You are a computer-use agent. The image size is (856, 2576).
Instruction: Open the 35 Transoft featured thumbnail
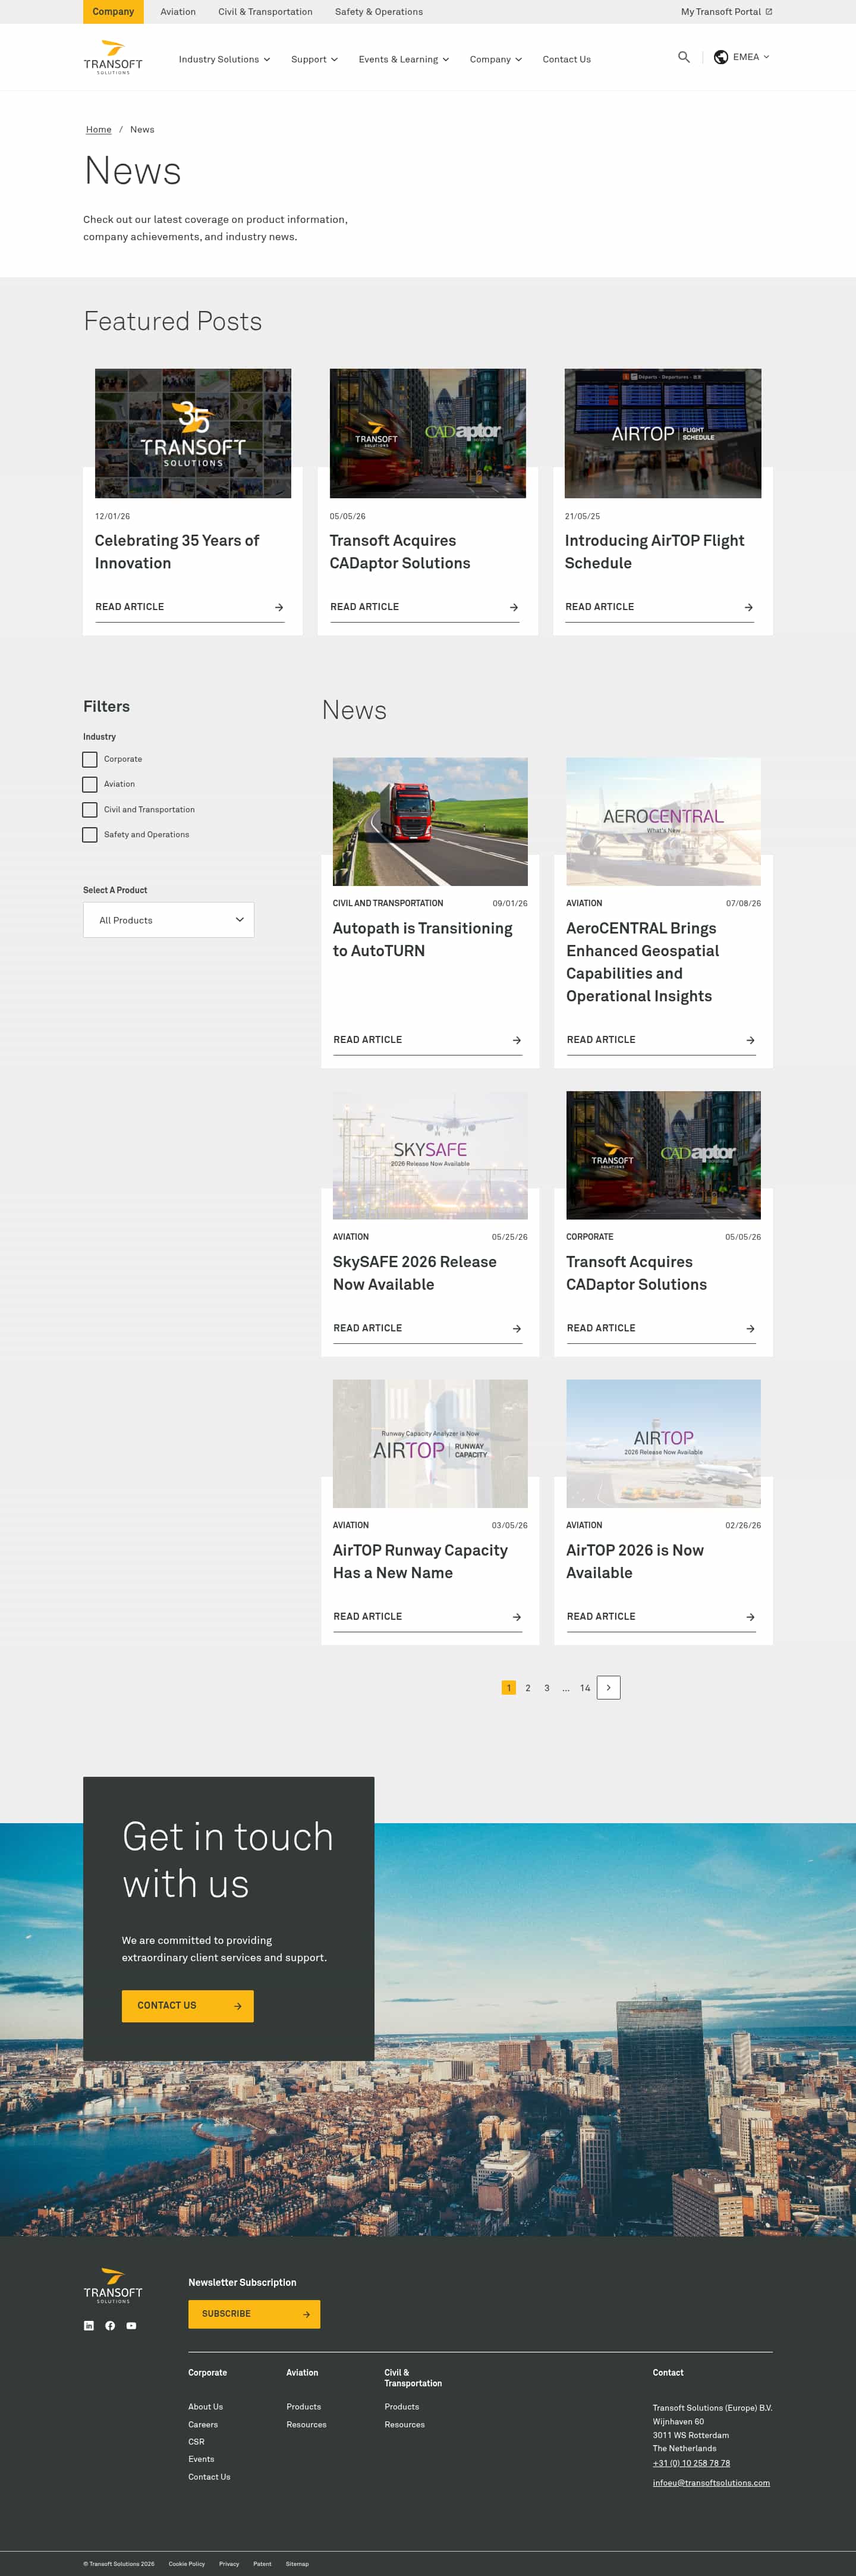pos(193,433)
